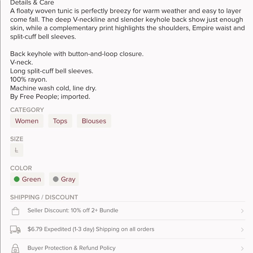
Task: Expand Buyer Protection & Refund Policy chevron
Action: (x=242, y=248)
